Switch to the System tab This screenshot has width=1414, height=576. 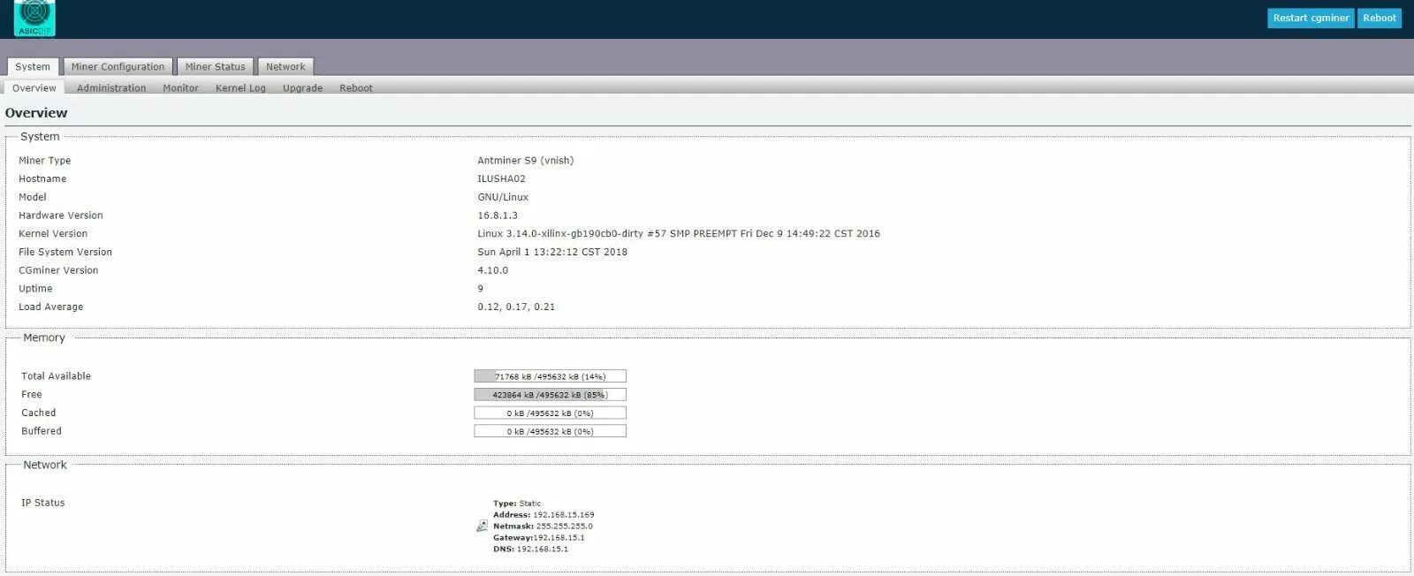click(x=33, y=66)
